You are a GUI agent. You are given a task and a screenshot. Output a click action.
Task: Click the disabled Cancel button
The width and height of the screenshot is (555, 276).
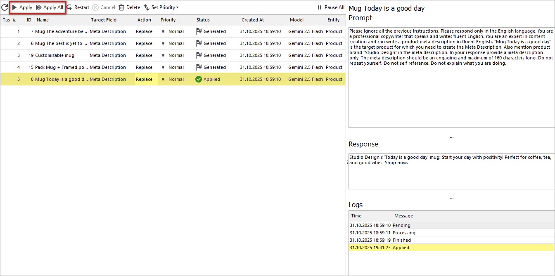[x=104, y=7]
